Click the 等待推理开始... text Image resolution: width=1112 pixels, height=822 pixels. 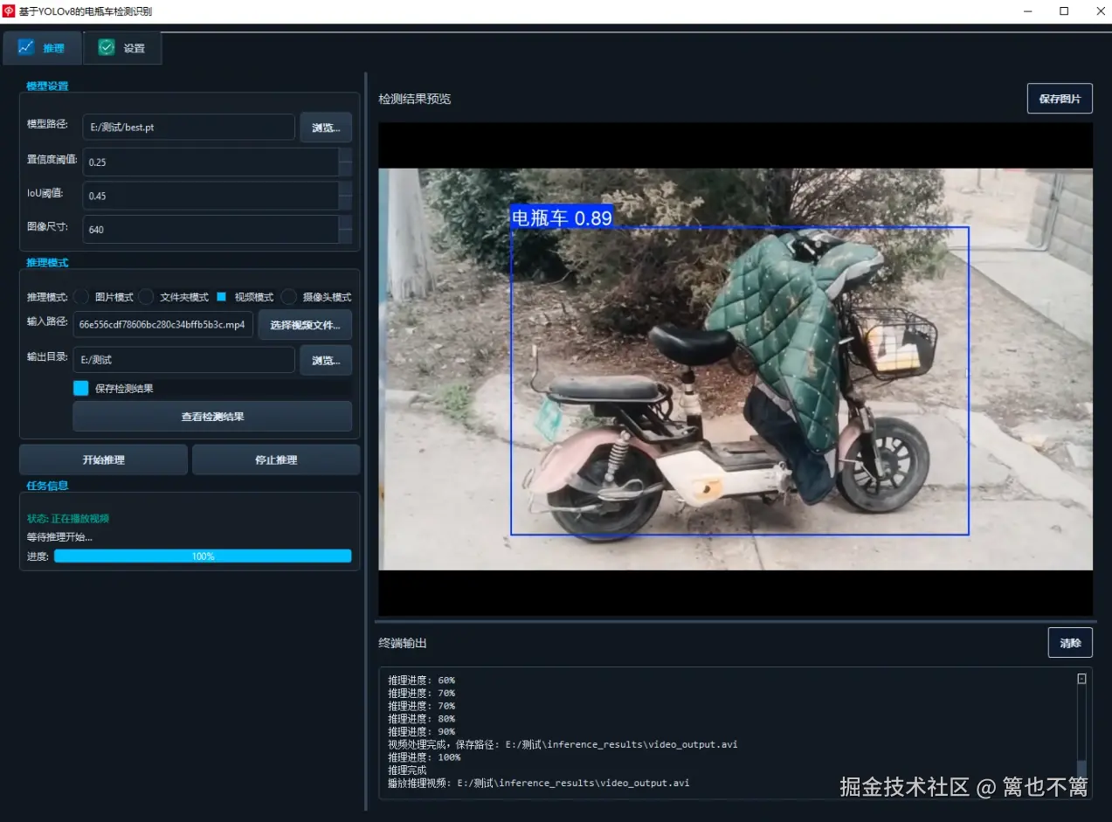point(59,537)
